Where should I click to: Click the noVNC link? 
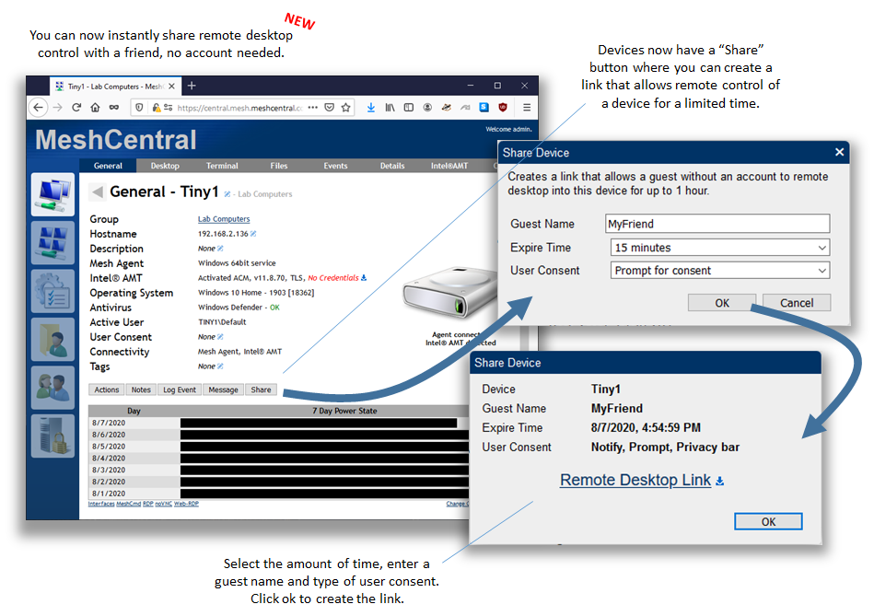click(163, 504)
